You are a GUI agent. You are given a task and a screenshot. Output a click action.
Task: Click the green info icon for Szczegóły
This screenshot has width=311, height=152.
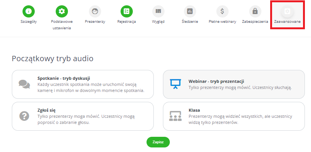29,11
